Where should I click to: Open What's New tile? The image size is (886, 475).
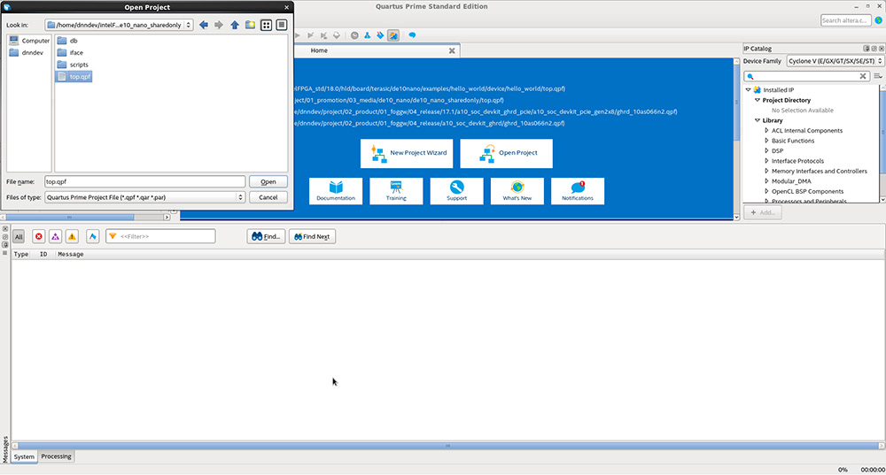517,191
